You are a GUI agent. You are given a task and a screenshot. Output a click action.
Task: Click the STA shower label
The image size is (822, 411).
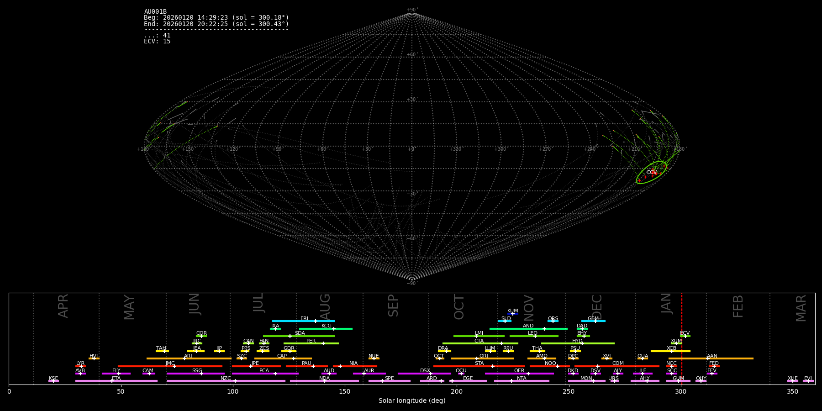pyautogui.click(x=479, y=363)
